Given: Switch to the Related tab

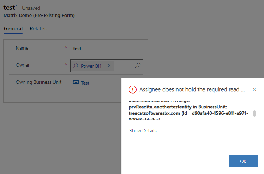Looking at the screenshot, I should coord(39,28).
